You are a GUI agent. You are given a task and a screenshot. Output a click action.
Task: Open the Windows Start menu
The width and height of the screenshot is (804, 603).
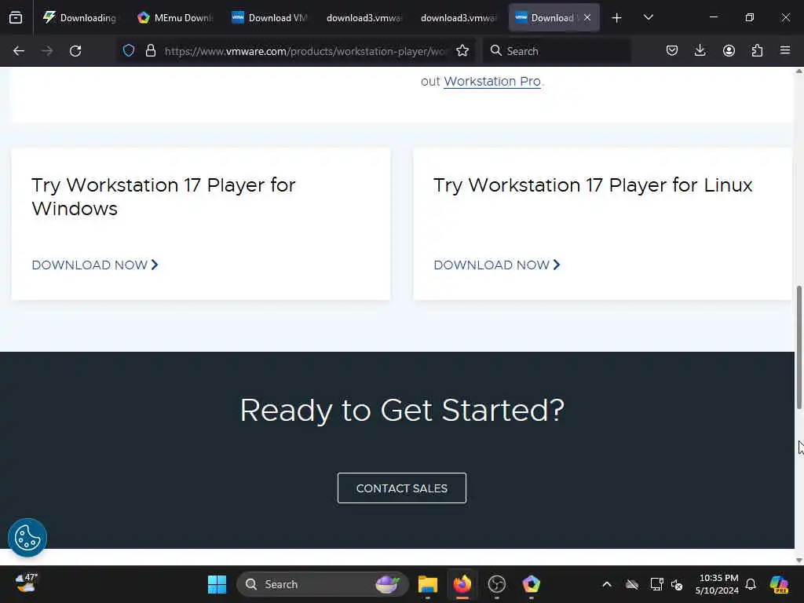point(217,584)
